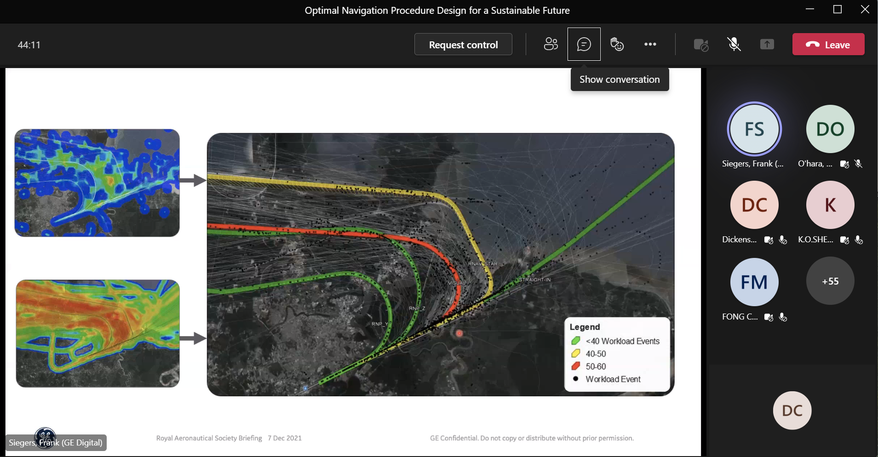Screen dimensions: 878x457
Task: Open the Show participants icon
Action: (x=551, y=44)
